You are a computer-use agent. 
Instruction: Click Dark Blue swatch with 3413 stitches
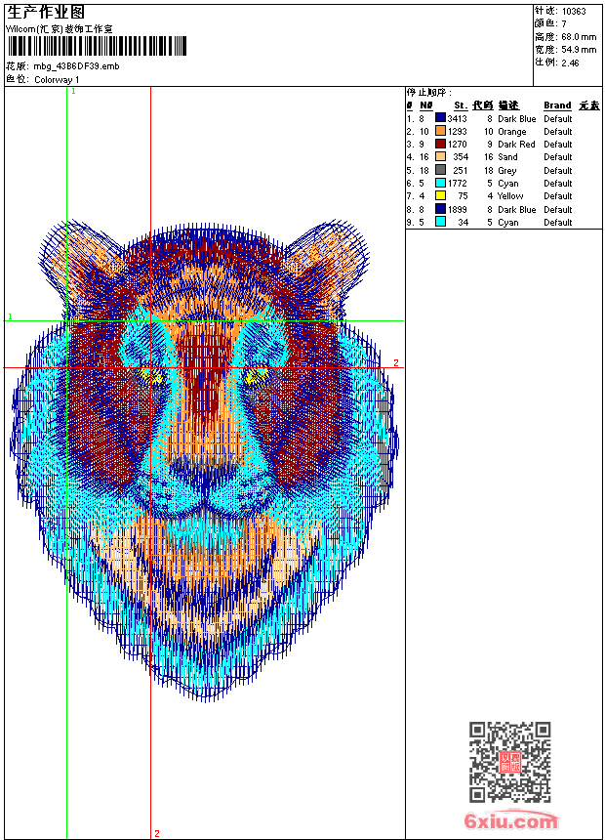[440, 118]
